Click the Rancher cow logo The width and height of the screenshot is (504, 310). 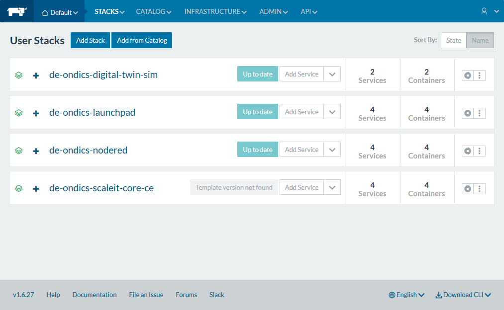[17, 11]
